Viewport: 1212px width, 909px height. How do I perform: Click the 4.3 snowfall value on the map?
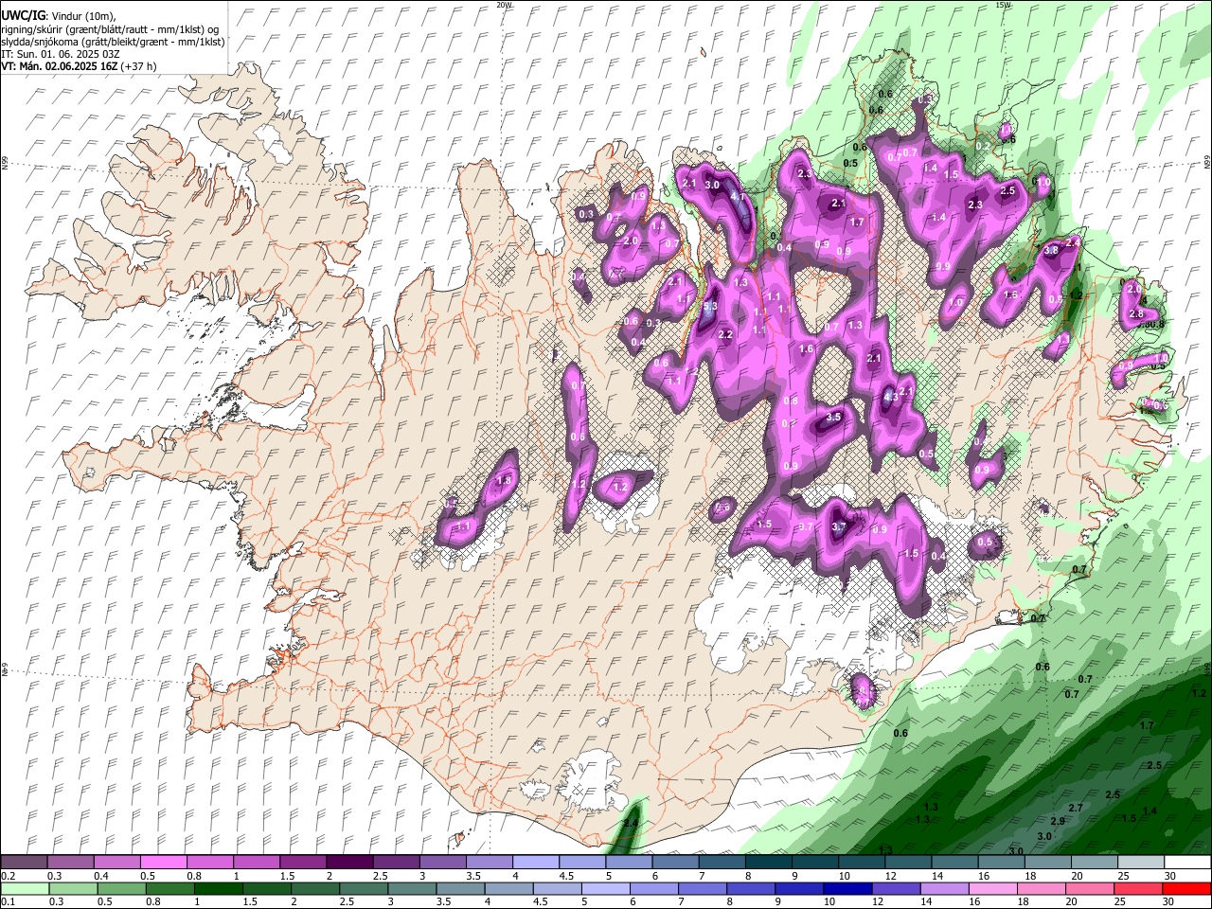tap(891, 398)
